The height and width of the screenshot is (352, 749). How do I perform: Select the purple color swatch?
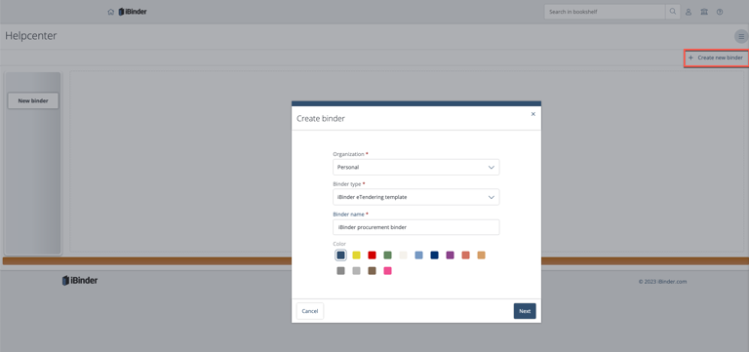tap(450, 255)
